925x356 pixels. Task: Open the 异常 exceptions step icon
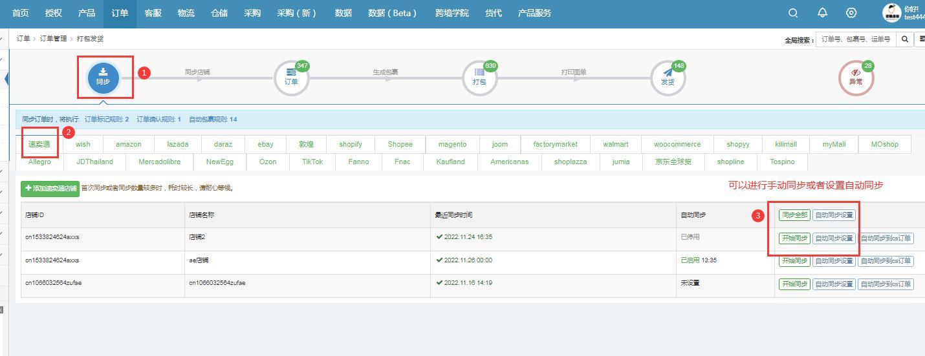pyautogui.click(x=856, y=77)
